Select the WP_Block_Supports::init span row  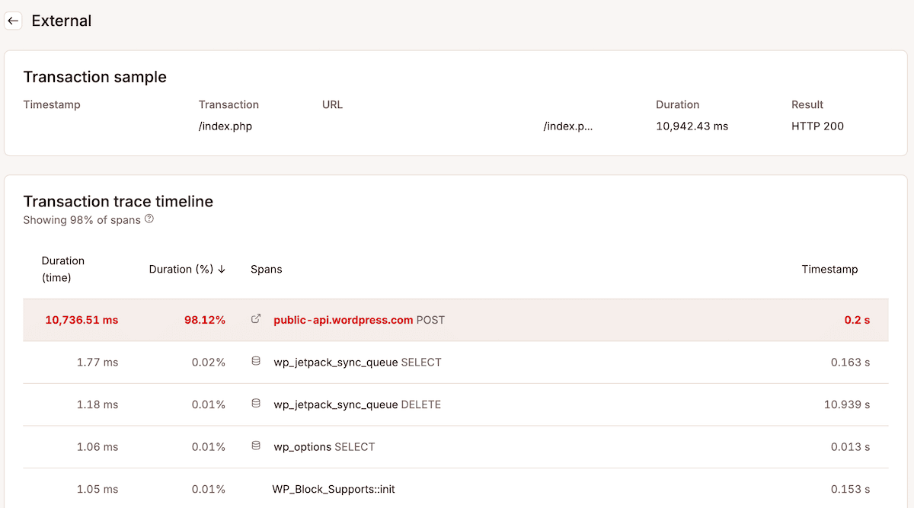point(332,489)
